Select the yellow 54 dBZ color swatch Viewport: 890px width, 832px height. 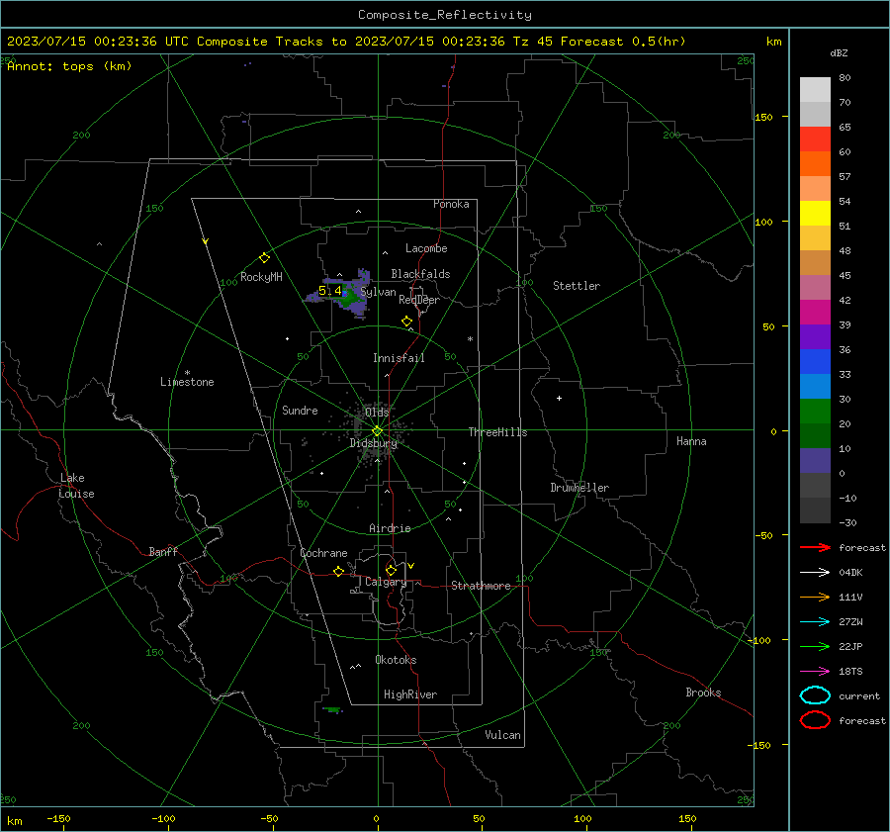(x=815, y=213)
